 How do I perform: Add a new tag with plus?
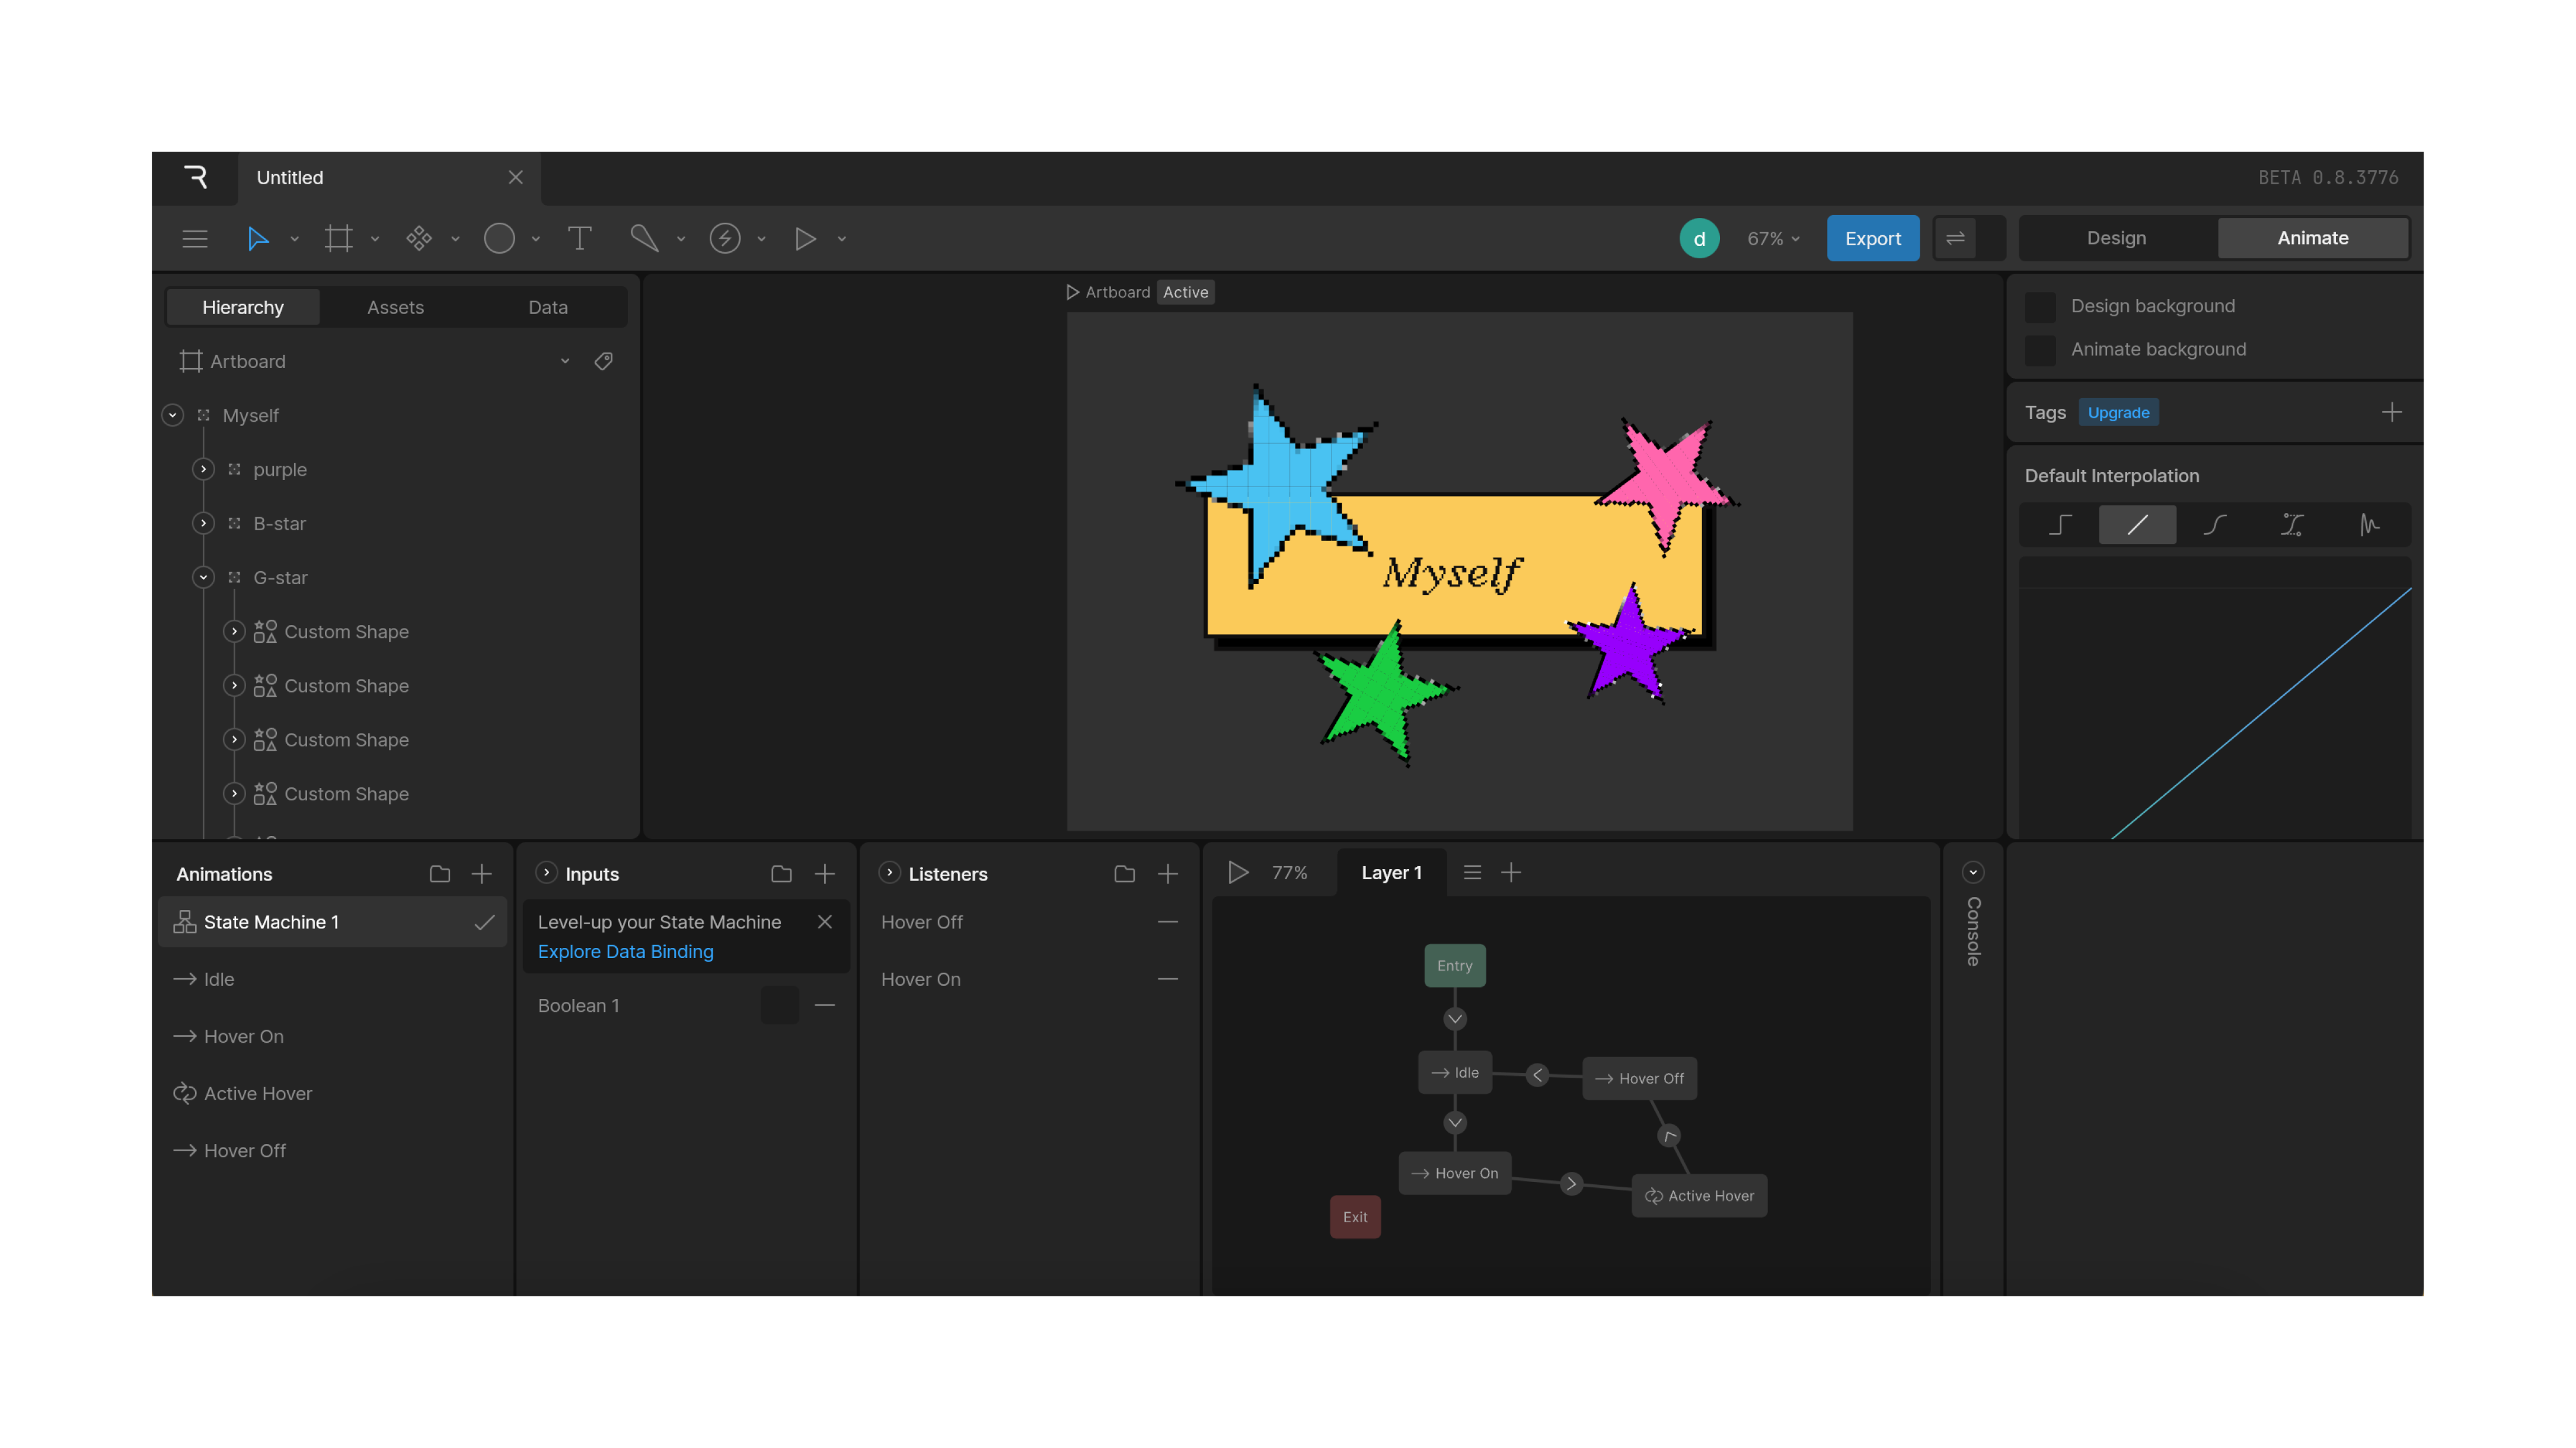(2392, 412)
